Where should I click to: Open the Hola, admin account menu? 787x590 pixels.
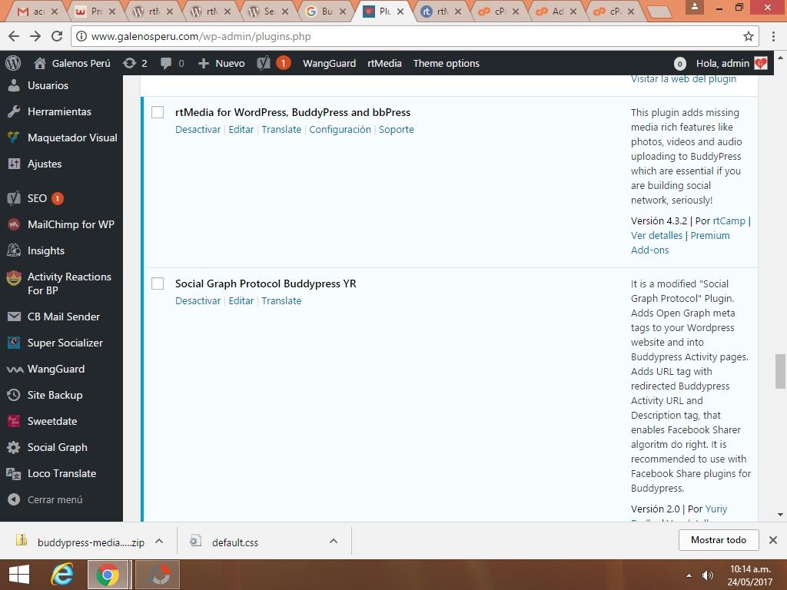(732, 63)
